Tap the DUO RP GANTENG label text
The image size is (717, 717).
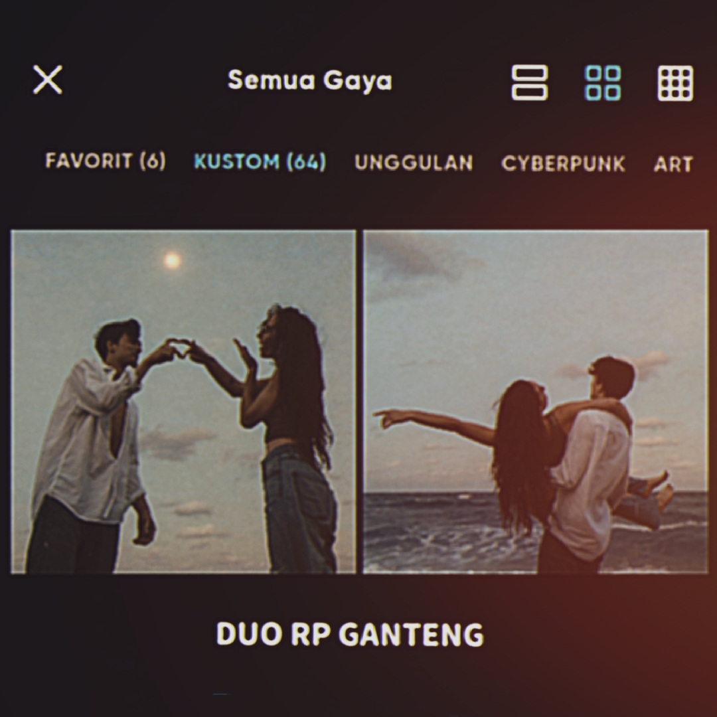[351, 634]
